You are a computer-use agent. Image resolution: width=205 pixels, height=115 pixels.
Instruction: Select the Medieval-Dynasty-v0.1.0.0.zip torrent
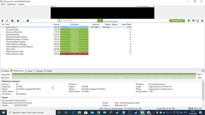pos(17,39)
